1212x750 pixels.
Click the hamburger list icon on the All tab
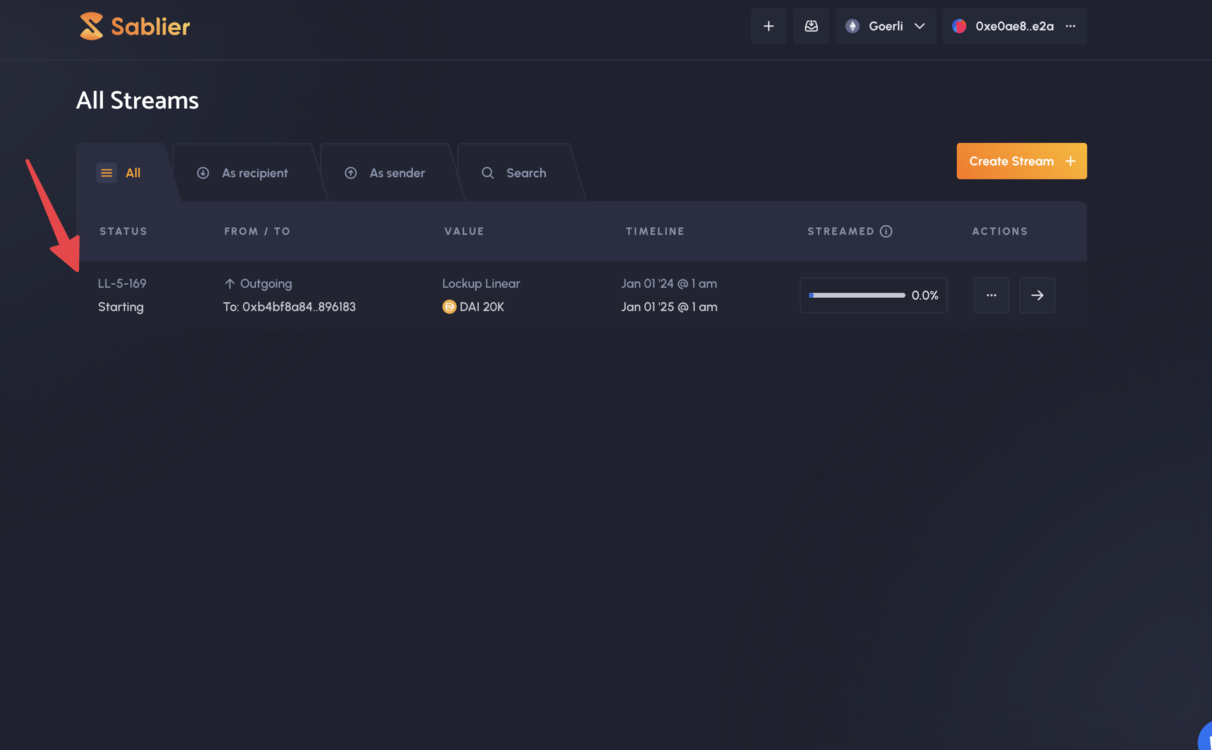[106, 172]
